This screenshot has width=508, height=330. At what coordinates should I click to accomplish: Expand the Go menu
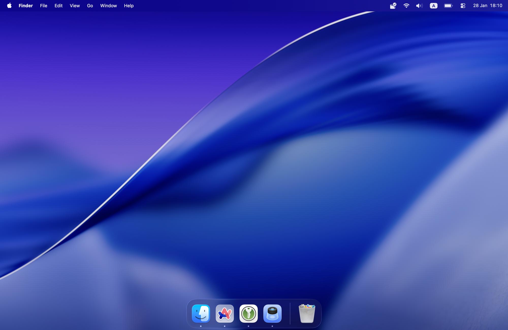pos(90,6)
